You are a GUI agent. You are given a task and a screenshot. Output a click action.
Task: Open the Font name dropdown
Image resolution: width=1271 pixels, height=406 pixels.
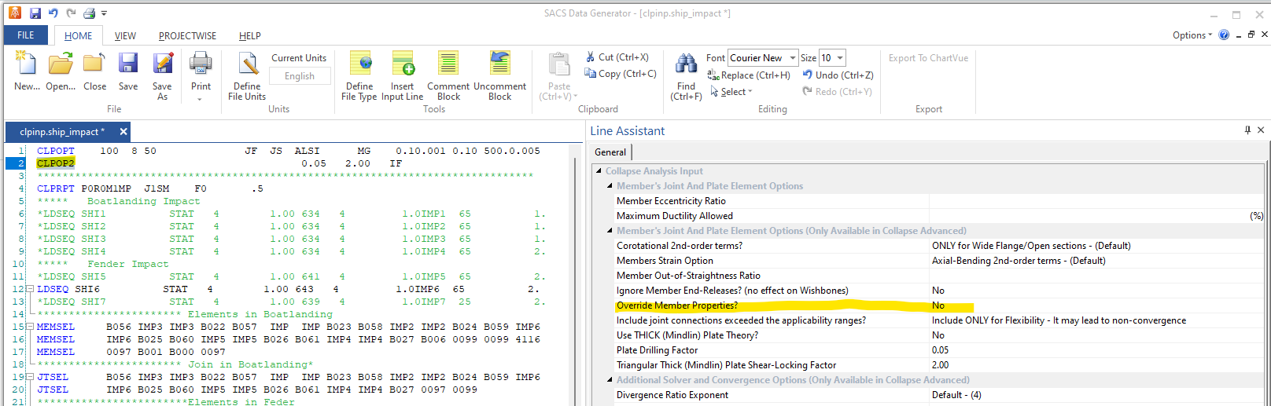pos(792,58)
